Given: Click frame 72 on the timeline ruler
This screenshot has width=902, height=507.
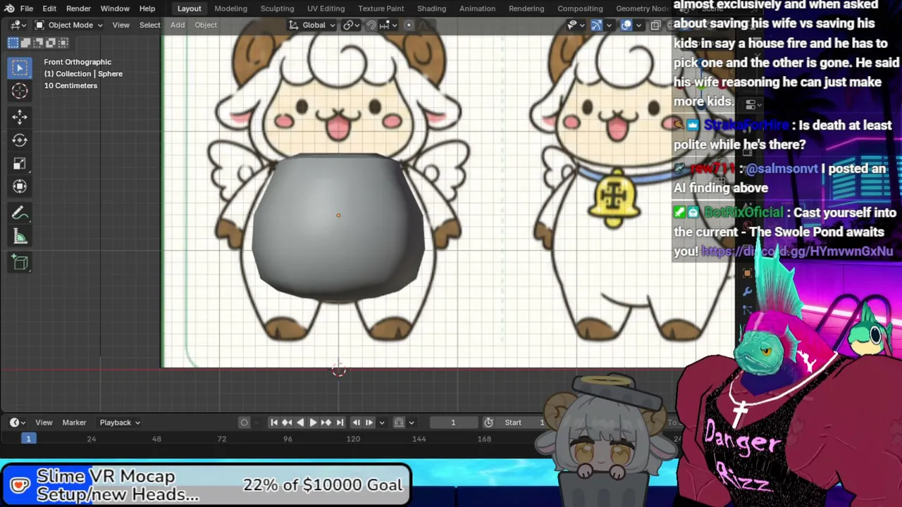Looking at the screenshot, I should 221,439.
